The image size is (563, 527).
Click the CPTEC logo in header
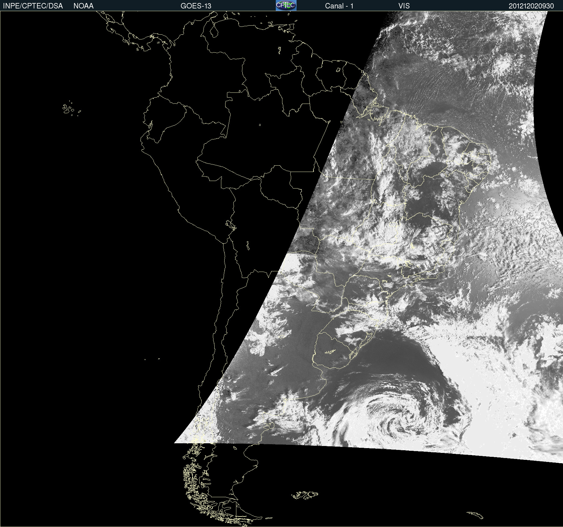tap(286, 5)
